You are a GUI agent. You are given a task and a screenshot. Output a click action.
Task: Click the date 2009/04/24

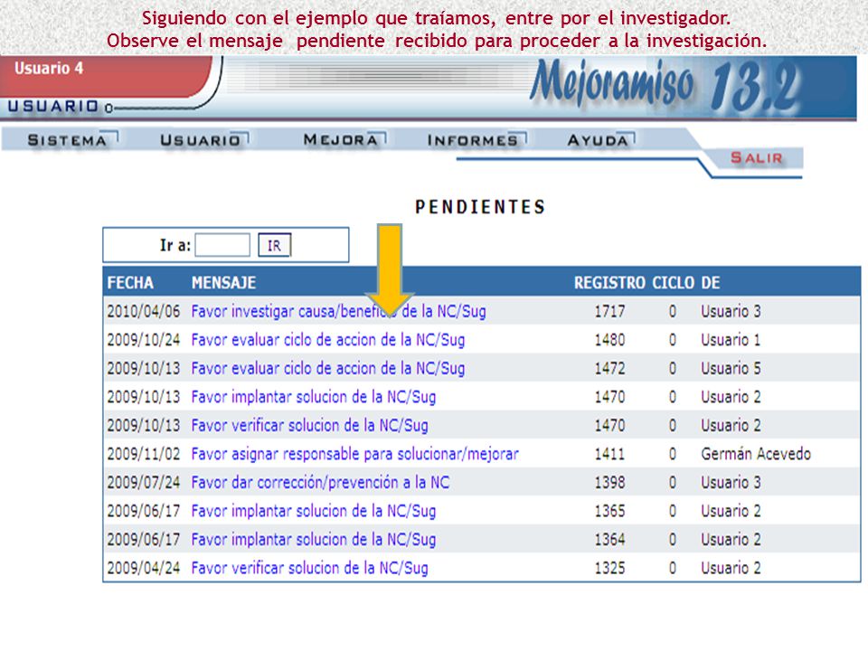pyautogui.click(x=144, y=568)
